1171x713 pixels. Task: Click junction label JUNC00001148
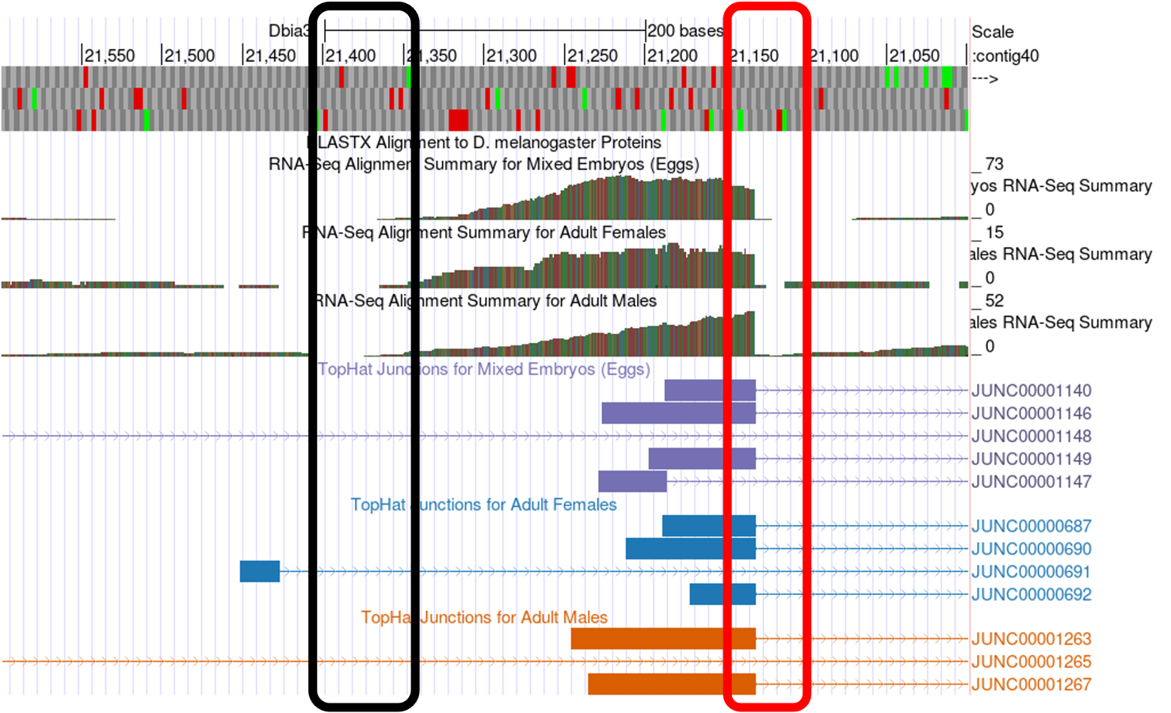1032,437
